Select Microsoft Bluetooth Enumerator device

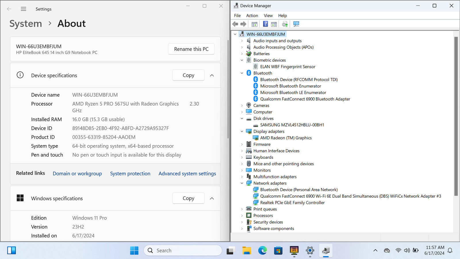coord(290,86)
